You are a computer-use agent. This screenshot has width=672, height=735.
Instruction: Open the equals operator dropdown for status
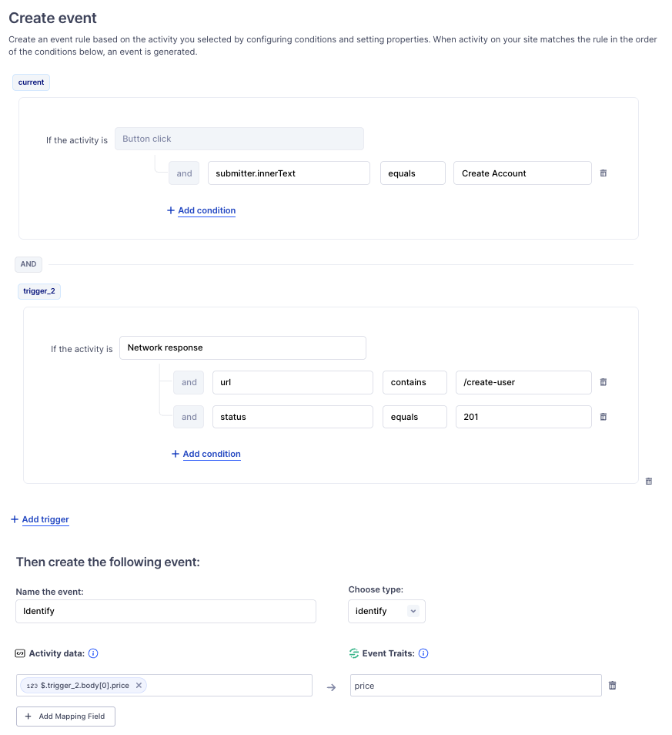coord(414,417)
